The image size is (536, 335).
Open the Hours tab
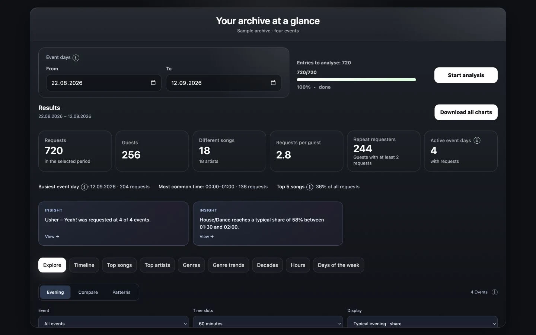coord(298,265)
